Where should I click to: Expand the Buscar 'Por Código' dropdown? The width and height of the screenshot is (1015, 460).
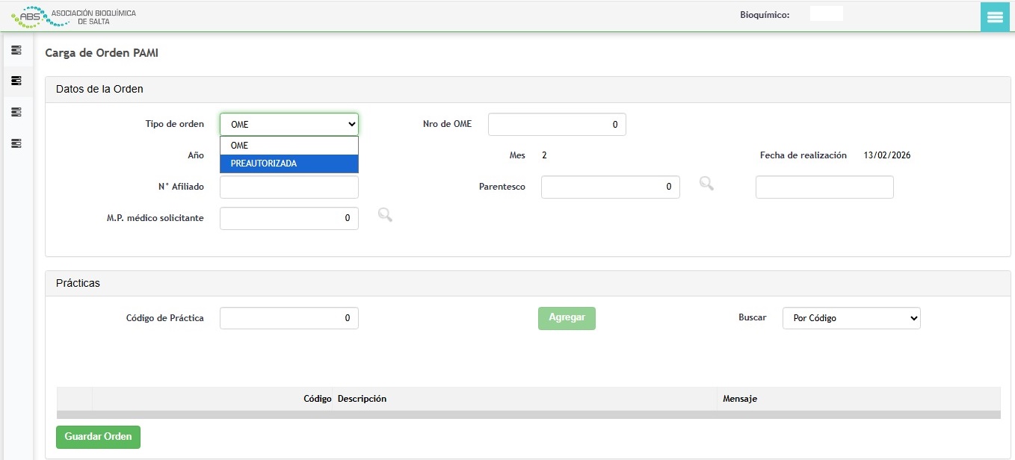[851, 318]
